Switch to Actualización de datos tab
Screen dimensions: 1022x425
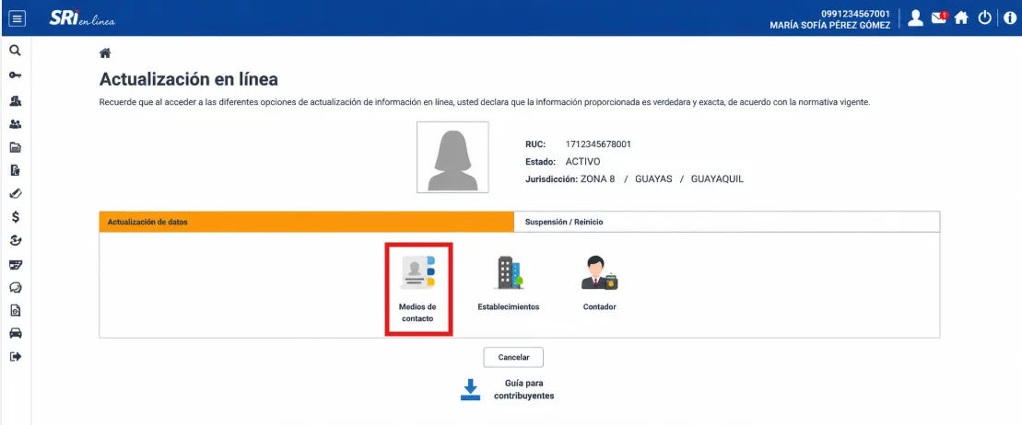coord(306,222)
